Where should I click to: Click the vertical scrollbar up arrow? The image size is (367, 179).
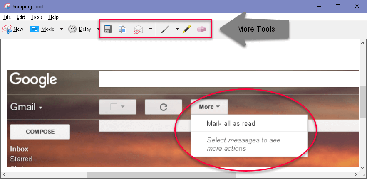(x=362, y=43)
